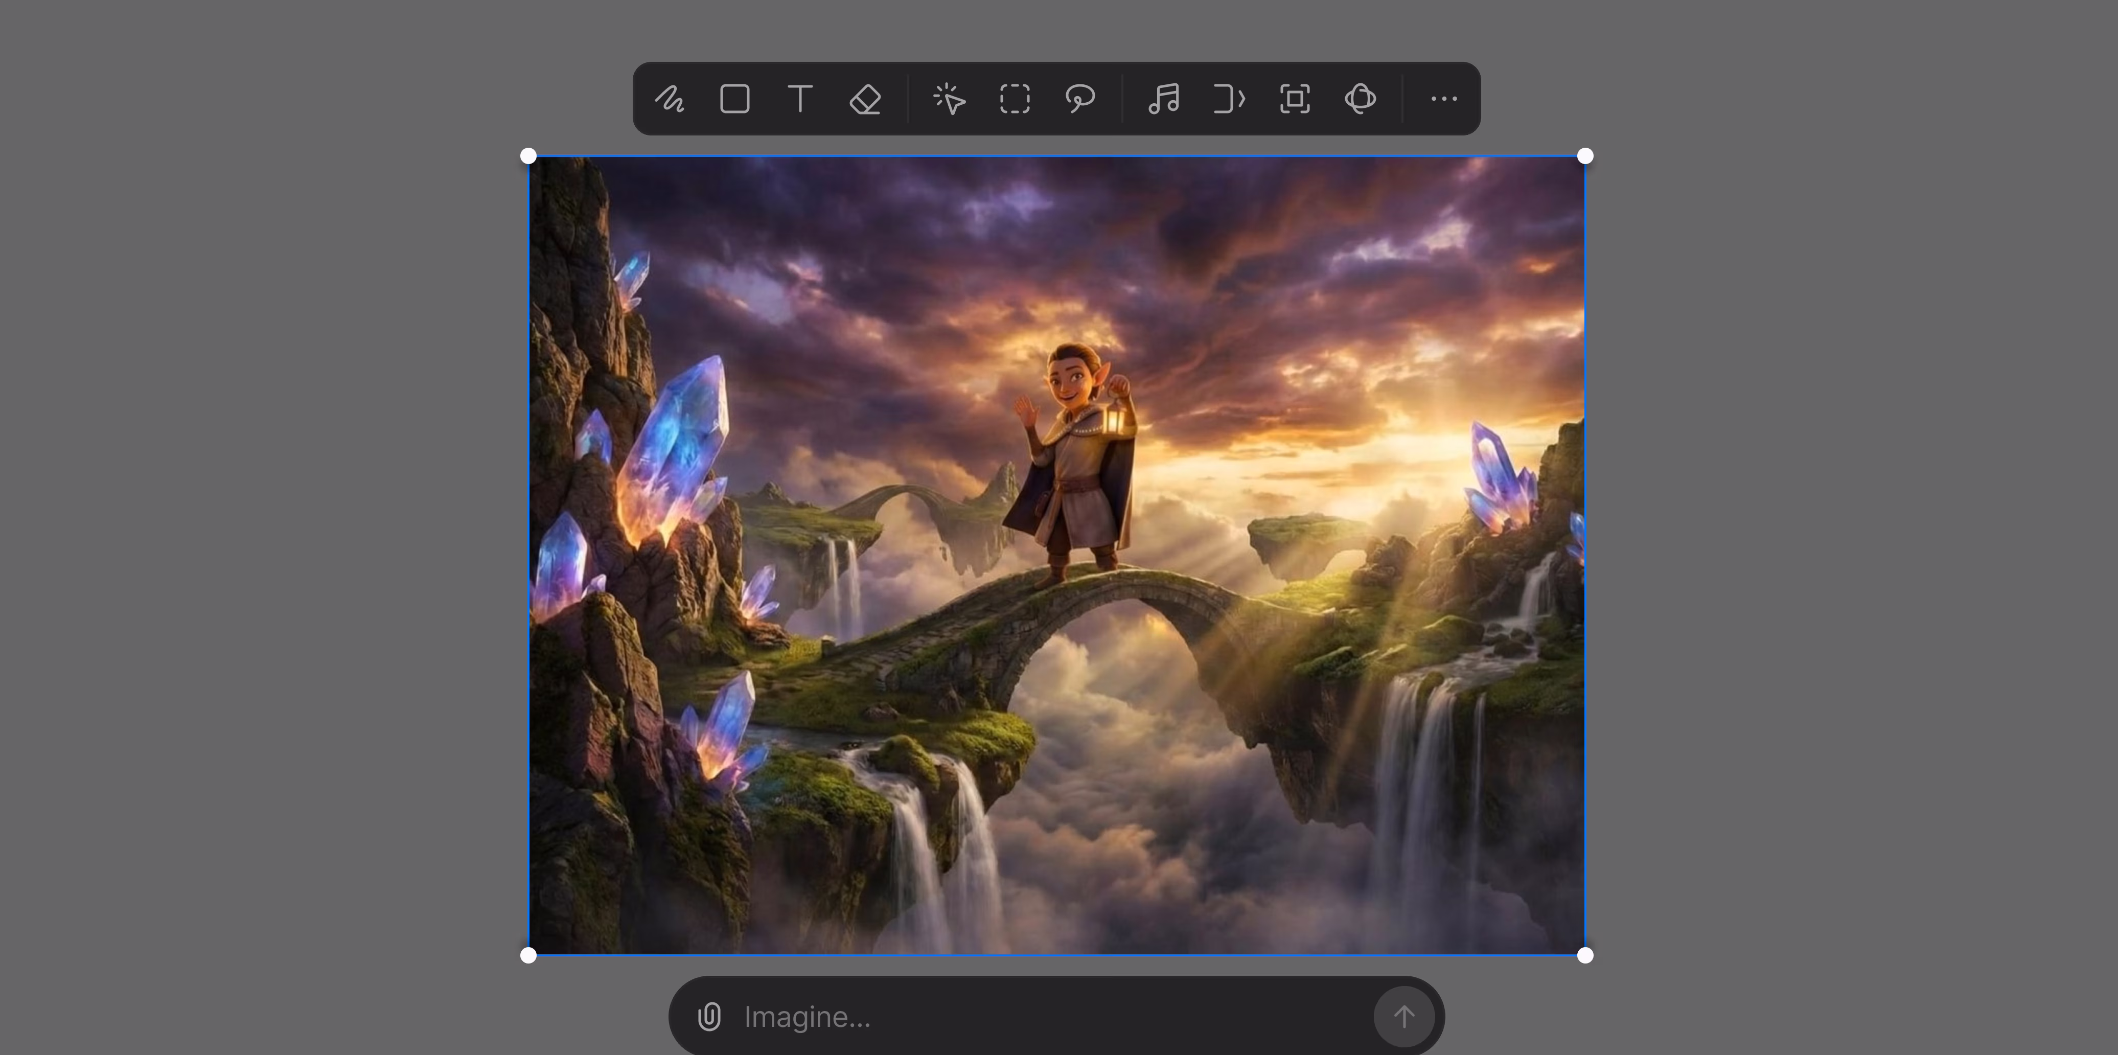Screen dimensions: 2118x1055
Task: Choose the Lasso selection tool
Action: pos(1079,100)
